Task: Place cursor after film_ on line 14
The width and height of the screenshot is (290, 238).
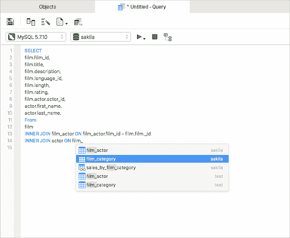Action: click(x=83, y=141)
